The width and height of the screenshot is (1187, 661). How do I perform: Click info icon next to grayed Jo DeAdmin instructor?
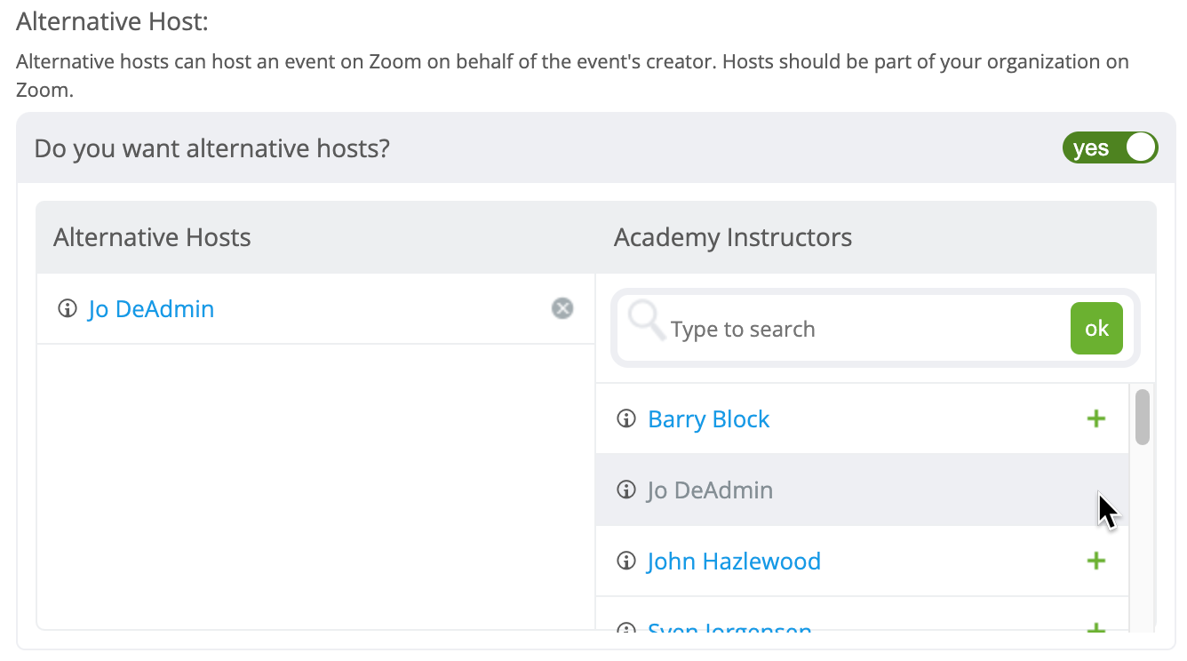pos(626,490)
